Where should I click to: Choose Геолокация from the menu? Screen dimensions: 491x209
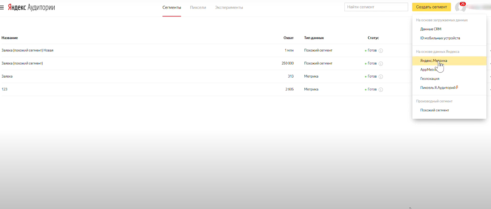tap(430, 79)
